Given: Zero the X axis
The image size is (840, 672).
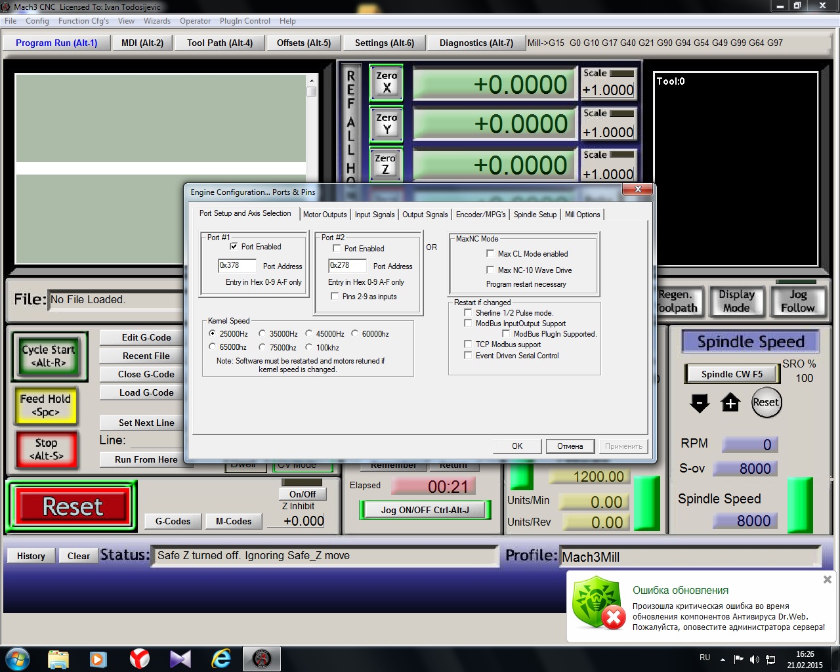Looking at the screenshot, I should click(387, 83).
